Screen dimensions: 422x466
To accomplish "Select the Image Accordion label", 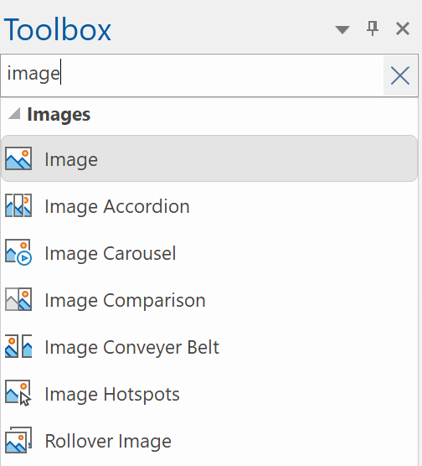I will tap(117, 206).
